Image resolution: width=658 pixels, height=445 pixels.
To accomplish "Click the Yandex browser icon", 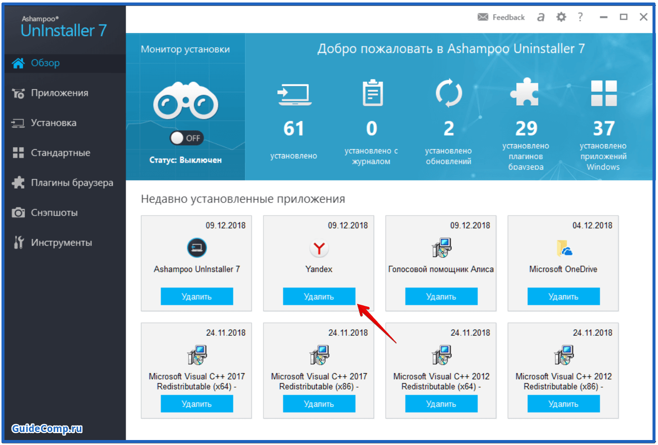I will [319, 248].
